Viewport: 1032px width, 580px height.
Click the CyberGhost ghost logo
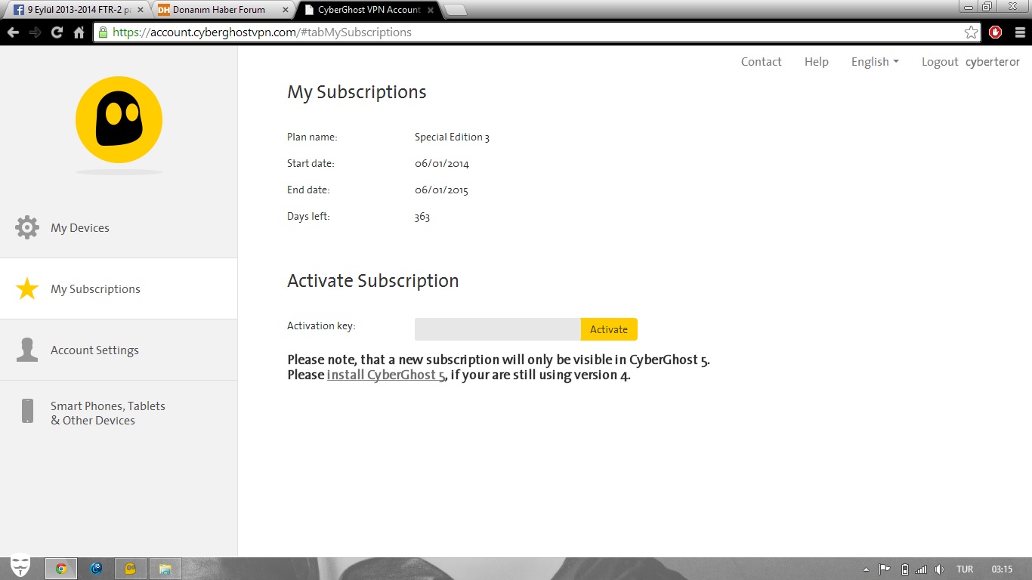click(119, 119)
